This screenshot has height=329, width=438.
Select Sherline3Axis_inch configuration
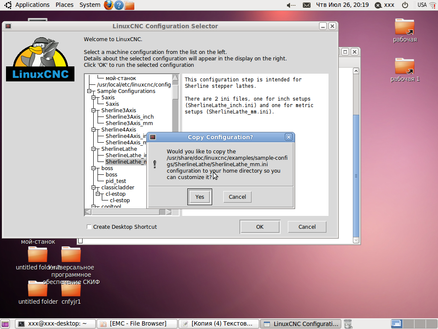click(130, 117)
